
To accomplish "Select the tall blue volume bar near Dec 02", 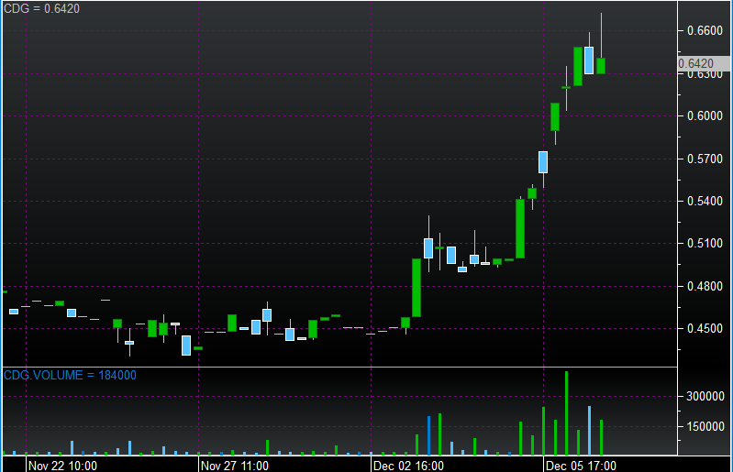I will (428, 436).
